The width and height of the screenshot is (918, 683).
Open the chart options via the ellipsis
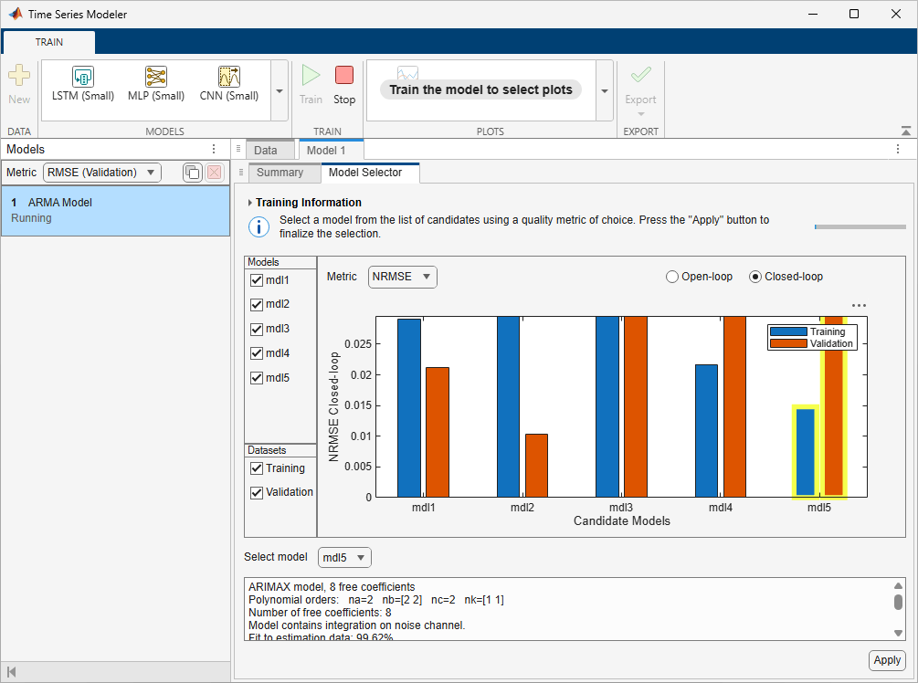pyautogui.click(x=858, y=306)
